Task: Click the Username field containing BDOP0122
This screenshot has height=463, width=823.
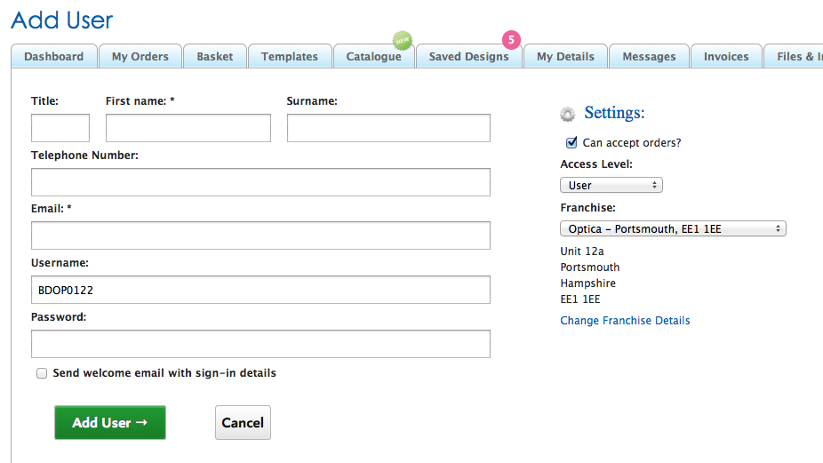Action: pyautogui.click(x=260, y=290)
